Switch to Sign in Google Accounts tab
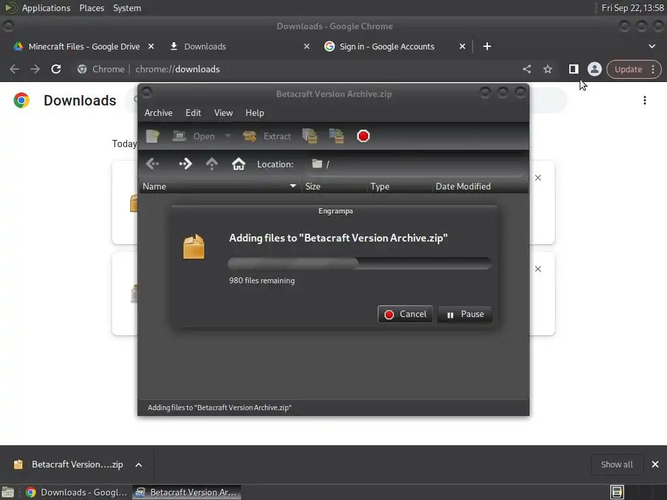This screenshot has width=667, height=500. point(387,46)
